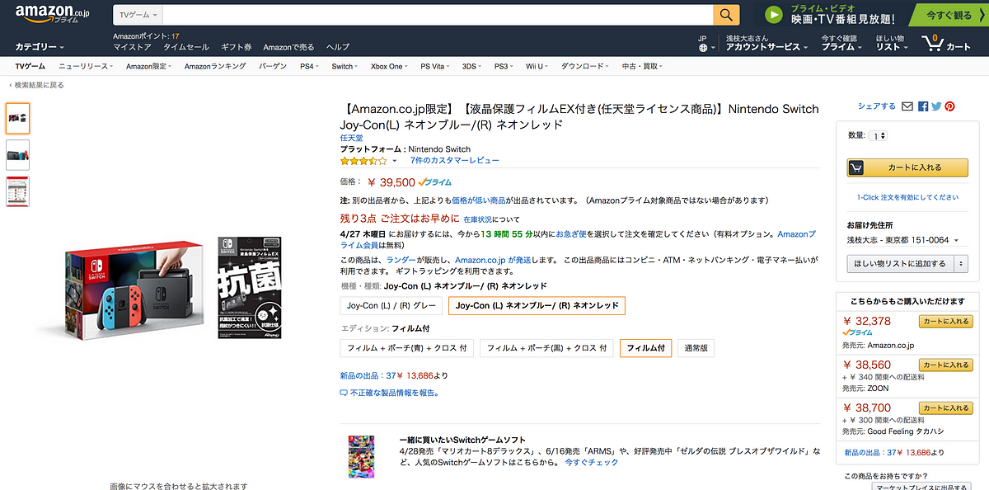
Task: Select second thumbnail showing Switch console
Action: (17, 154)
